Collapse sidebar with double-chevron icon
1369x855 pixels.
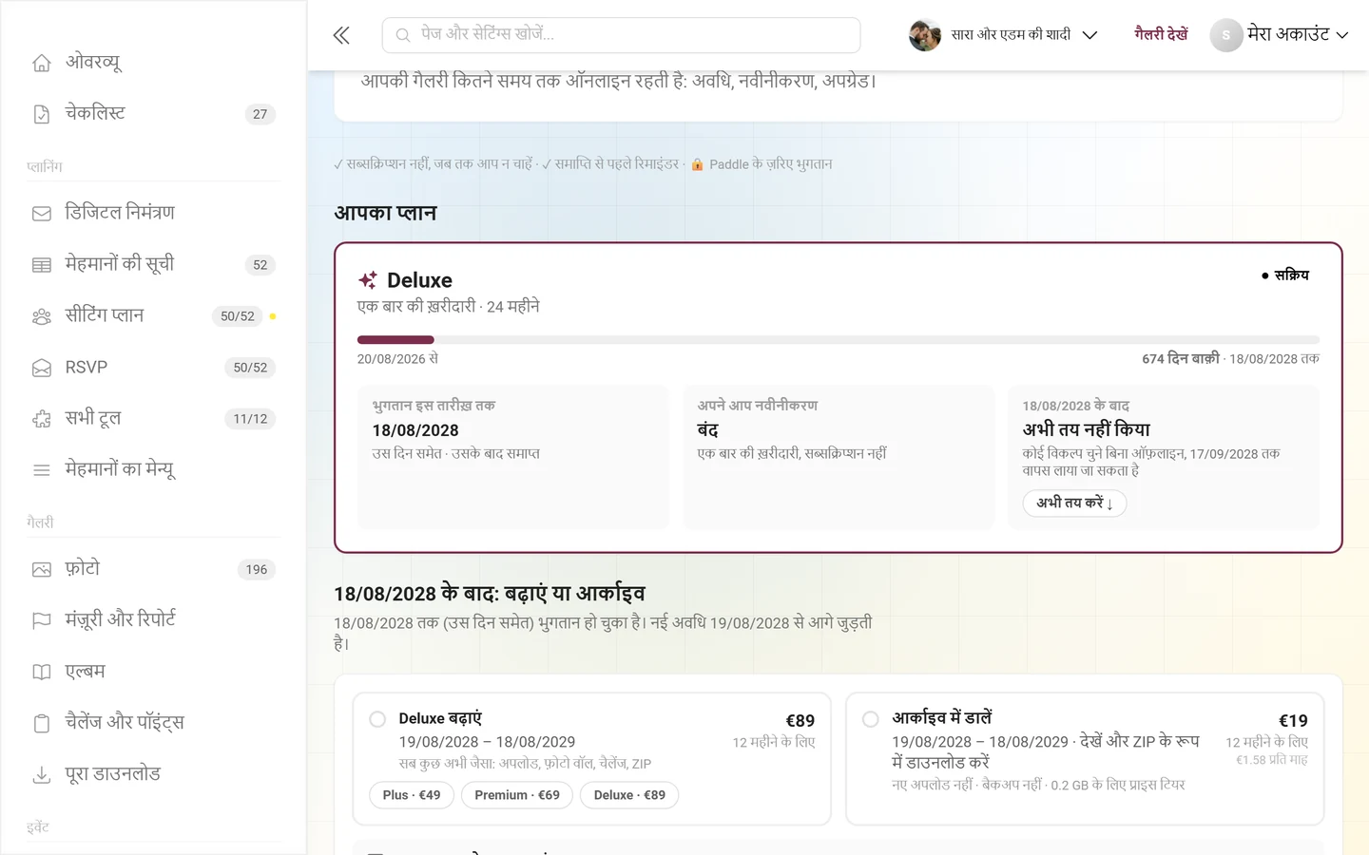(x=341, y=35)
